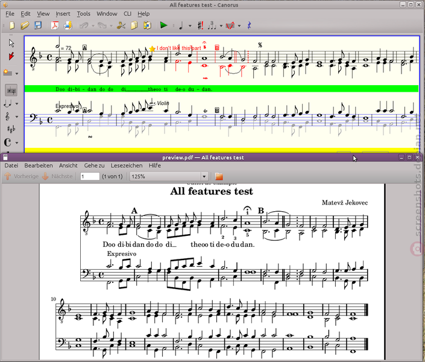This screenshot has height=362, width=425.
Task: Click the common time signature icon
Action: [x=7, y=142]
